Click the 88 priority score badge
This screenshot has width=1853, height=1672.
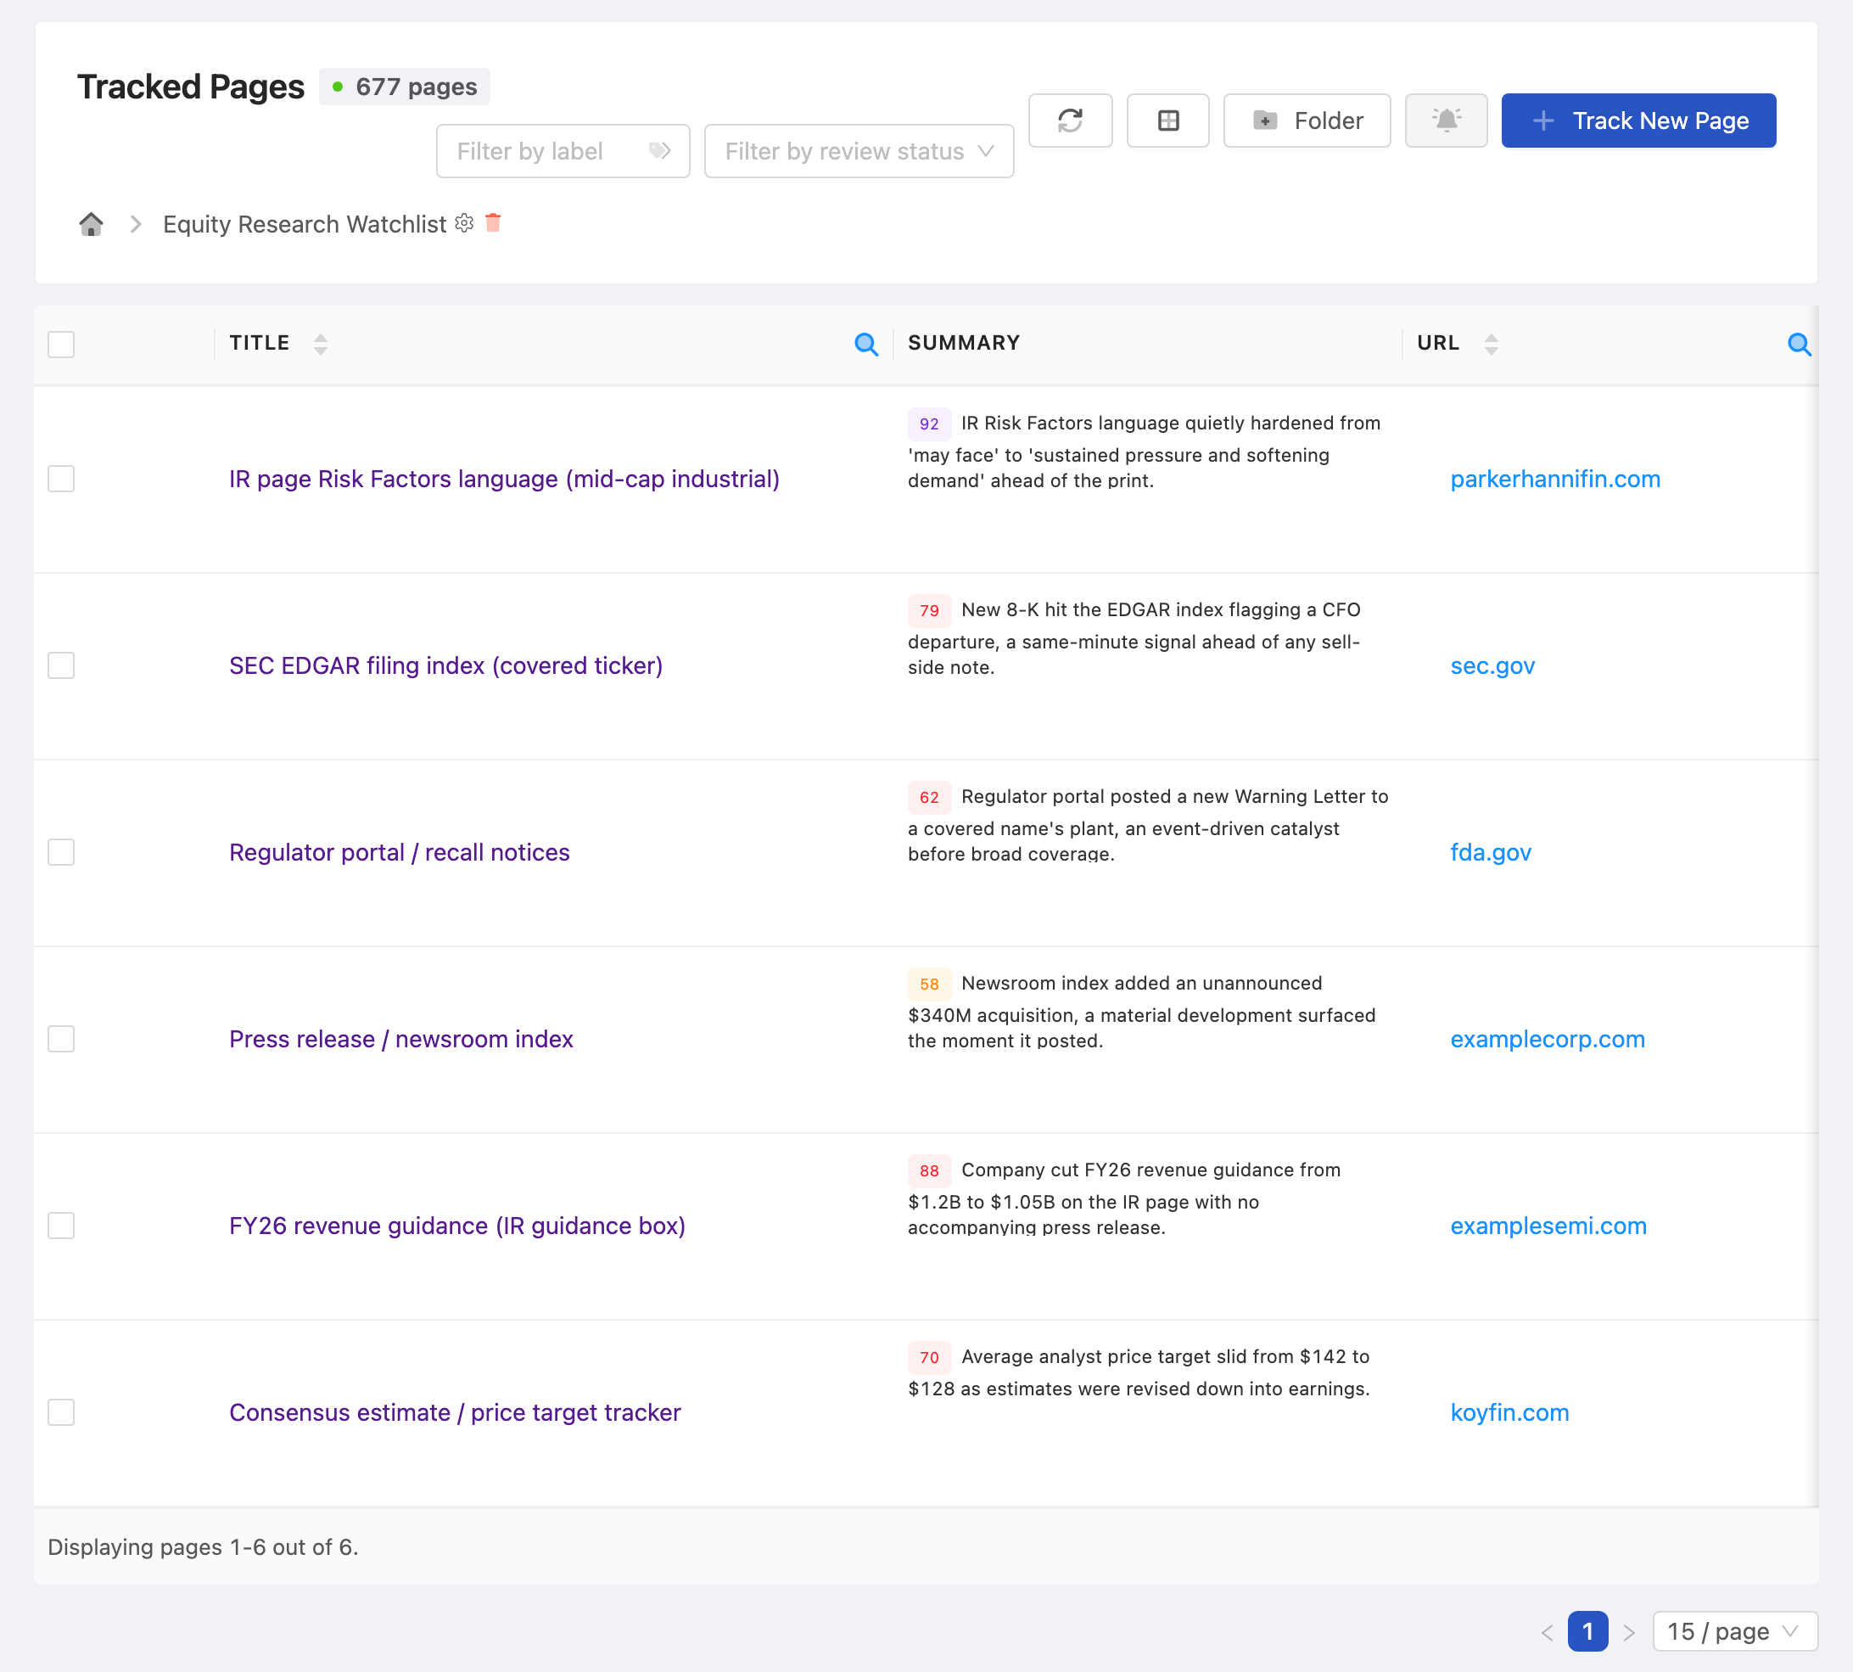pos(928,1170)
